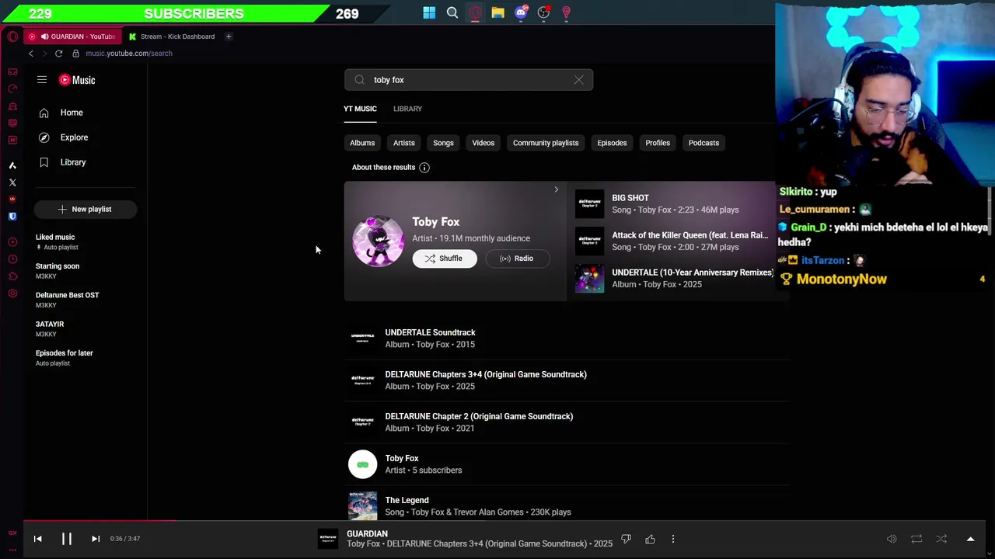The height and width of the screenshot is (559, 995).
Task: Open DELTARUNE Chapters 3+4 soundtrack album result
Action: coord(567,380)
